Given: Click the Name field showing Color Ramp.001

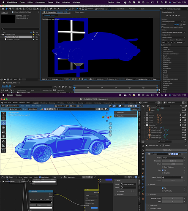Looking at the screenshot, I should (128, 184).
